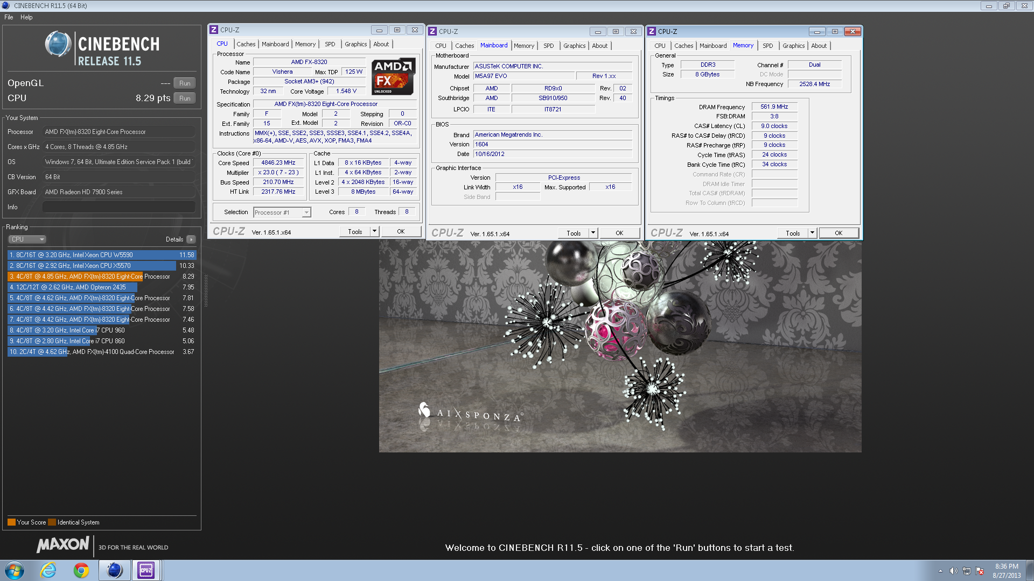The image size is (1034, 581).
Task: Open CPU tab in Mainboard CPU-Z window
Action: (x=441, y=46)
